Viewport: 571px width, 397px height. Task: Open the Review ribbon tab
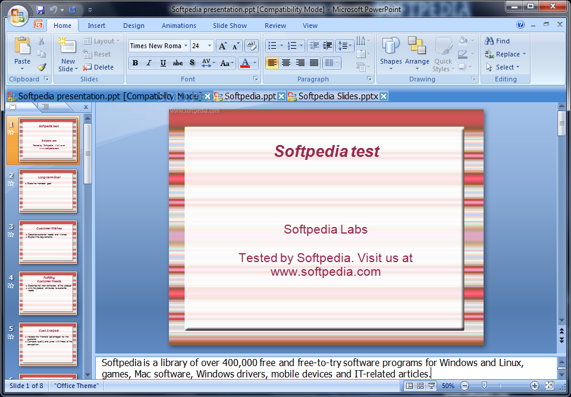coord(275,26)
